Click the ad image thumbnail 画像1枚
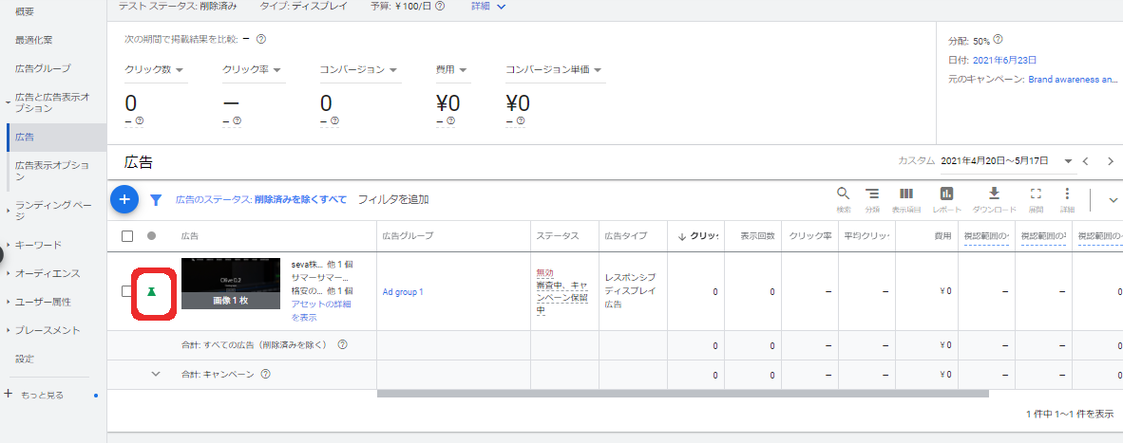 [x=230, y=284]
